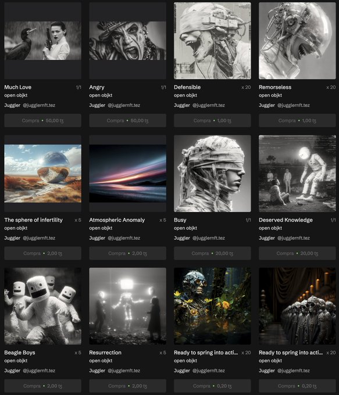Screen dimensions: 339x395
Task: Click the Resurrection title link
Action: 105,353
